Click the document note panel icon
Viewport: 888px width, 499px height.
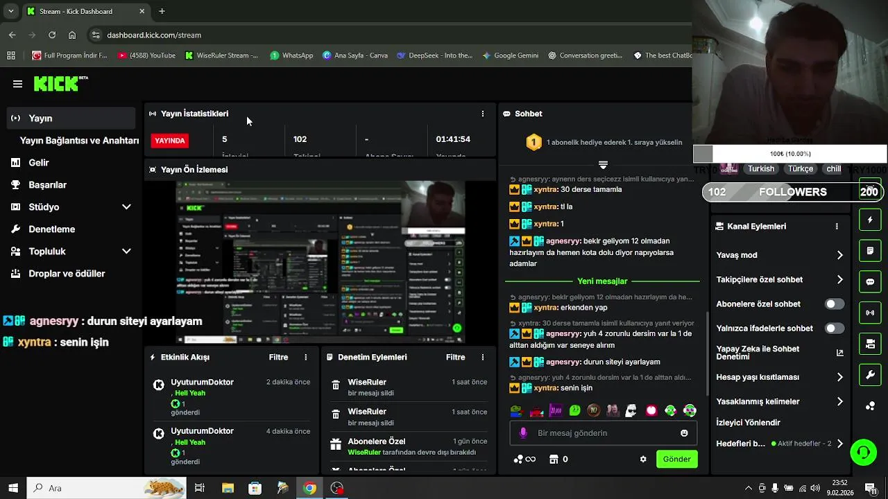[870, 250]
